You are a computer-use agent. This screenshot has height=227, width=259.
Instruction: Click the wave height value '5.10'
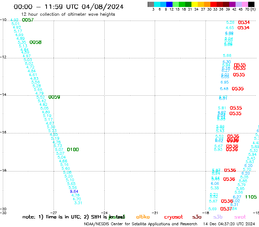coord(70,180)
